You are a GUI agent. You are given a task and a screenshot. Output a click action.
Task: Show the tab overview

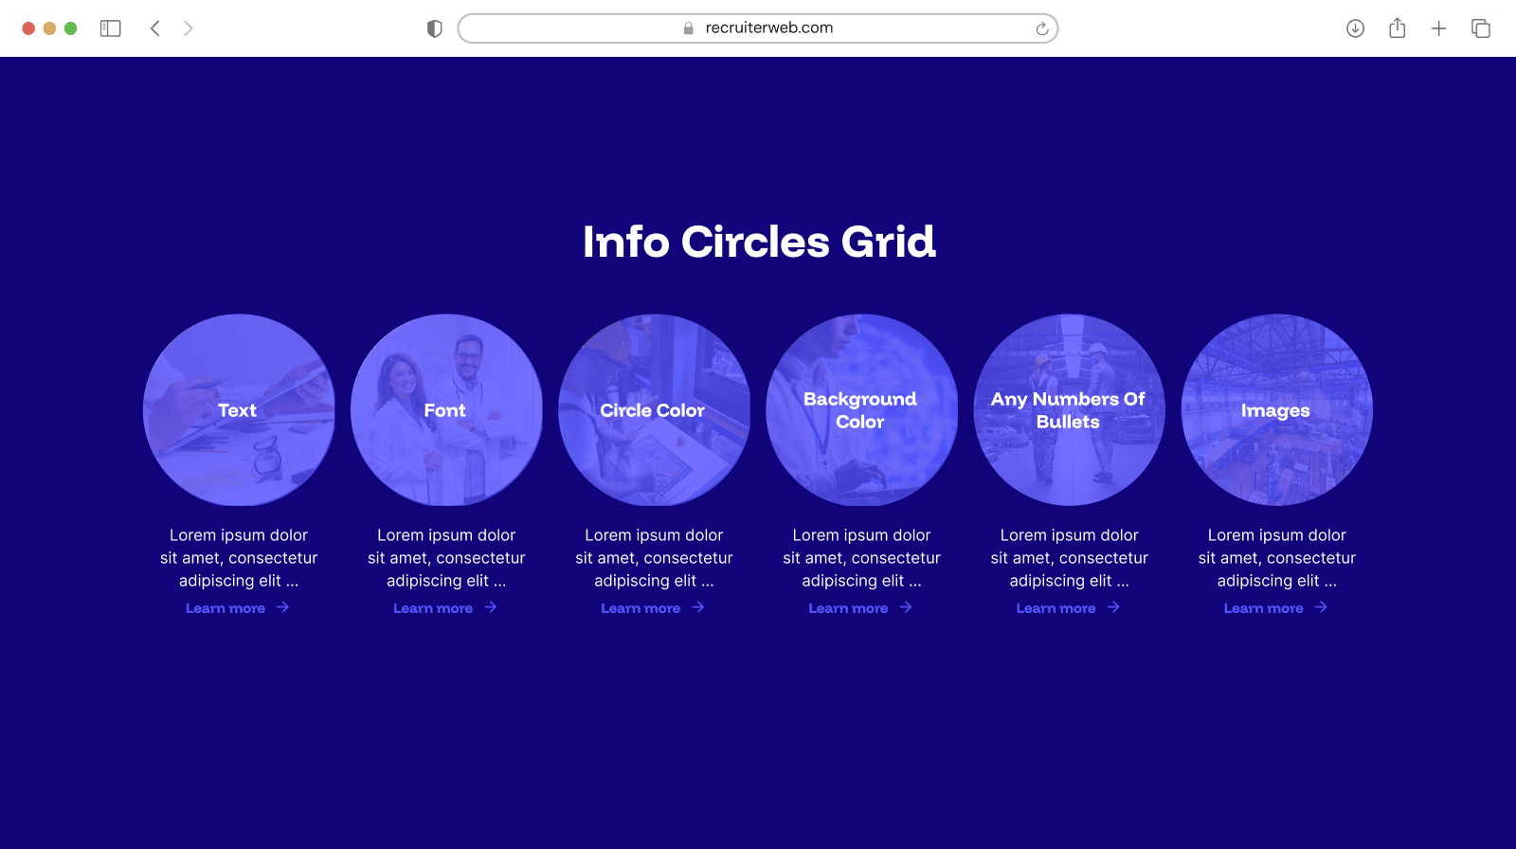[x=1480, y=28]
